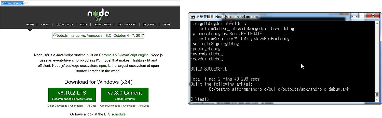The width and height of the screenshot is (382, 118).
Task: Maximize the Node.js command prompt window
Action: coord(362,16)
